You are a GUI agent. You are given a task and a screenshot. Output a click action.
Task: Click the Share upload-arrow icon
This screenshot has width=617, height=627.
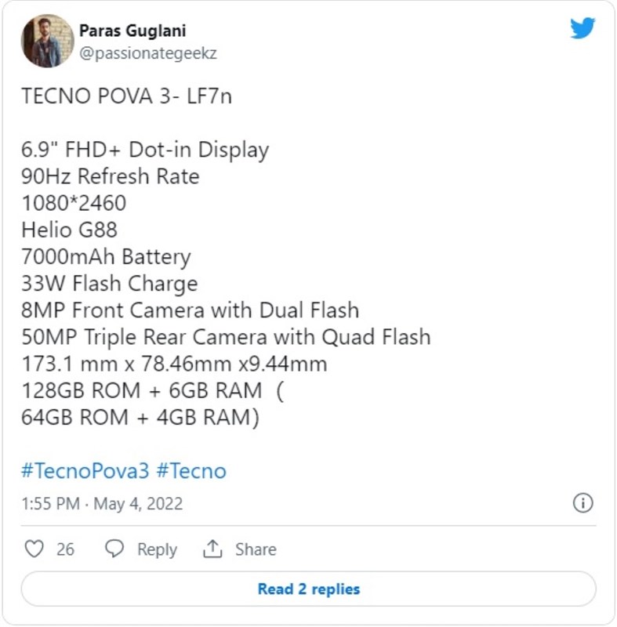click(x=215, y=549)
